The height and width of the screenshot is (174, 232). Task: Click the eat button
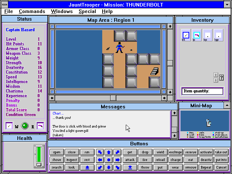[x=191, y=160]
